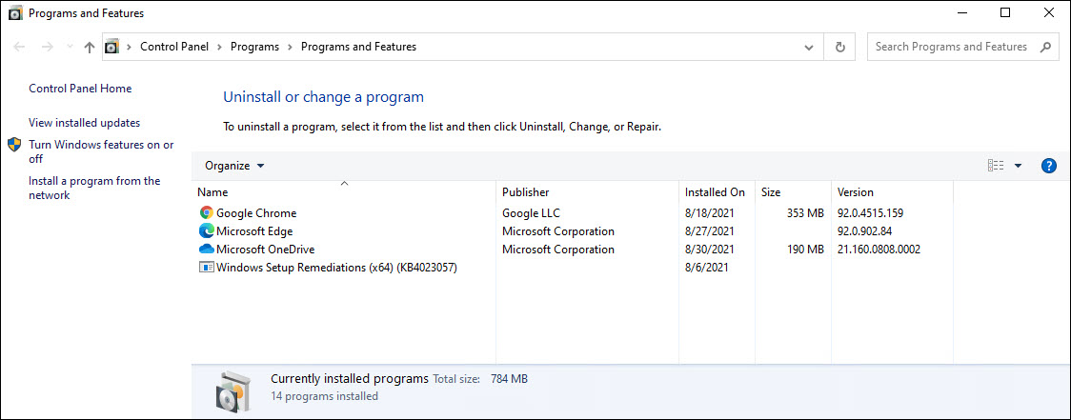Click version 92.0.4515.159
The image size is (1071, 420).
[870, 213]
